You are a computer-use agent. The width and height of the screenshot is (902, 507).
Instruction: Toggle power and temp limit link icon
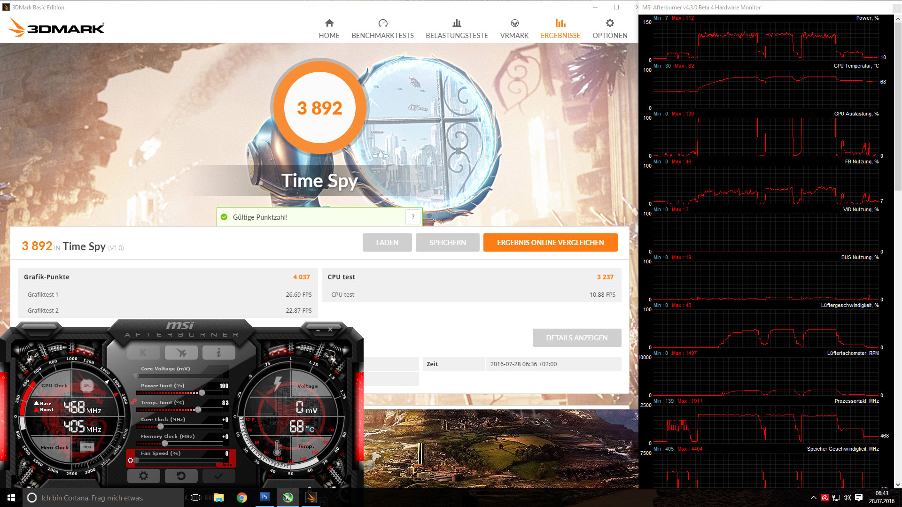click(x=133, y=401)
